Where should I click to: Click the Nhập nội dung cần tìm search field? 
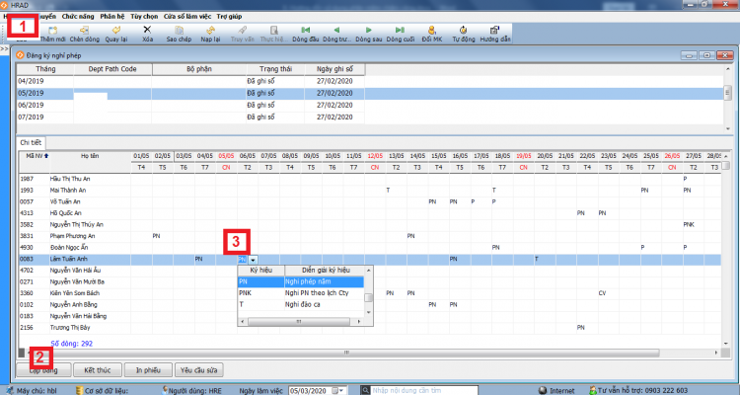tap(424, 390)
